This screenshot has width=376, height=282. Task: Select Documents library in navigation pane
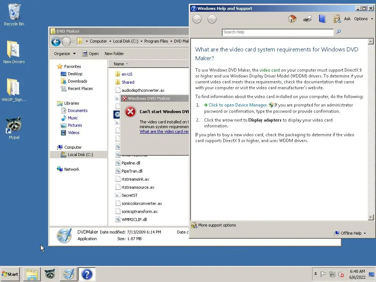(x=77, y=111)
